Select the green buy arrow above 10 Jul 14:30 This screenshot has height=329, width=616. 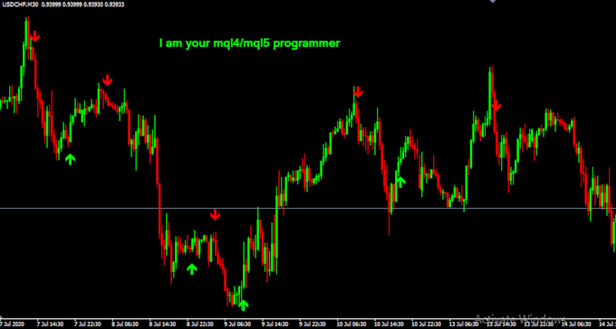point(400,182)
